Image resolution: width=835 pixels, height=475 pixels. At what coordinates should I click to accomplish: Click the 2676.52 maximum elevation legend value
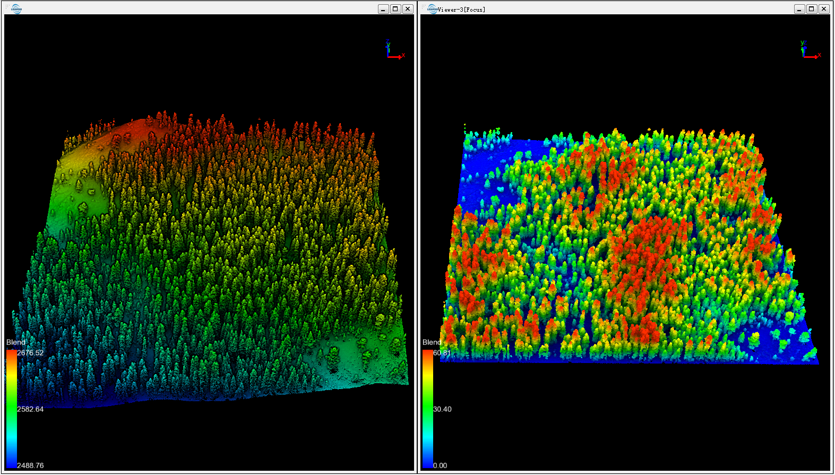click(x=30, y=353)
